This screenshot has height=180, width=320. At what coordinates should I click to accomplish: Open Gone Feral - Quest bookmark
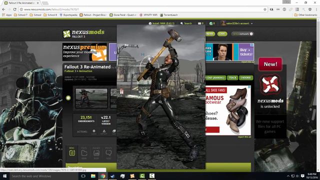[123, 15]
